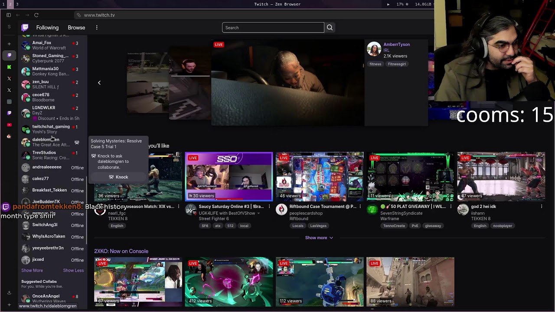Viewport: 555px width, 312px height.
Task: Click the search magnifier button
Action: [x=330, y=28]
